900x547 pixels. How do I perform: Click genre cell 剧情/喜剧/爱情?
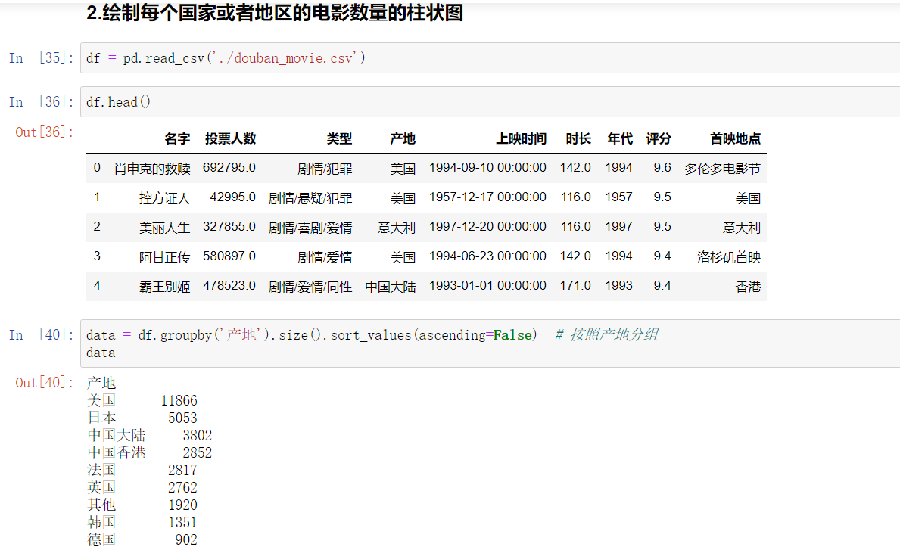[x=310, y=227]
